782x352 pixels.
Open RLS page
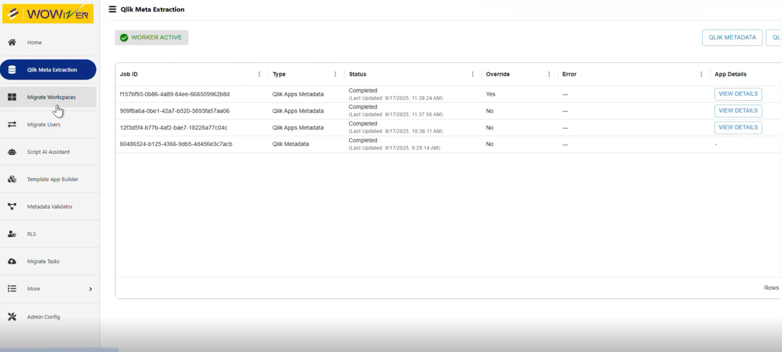coord(48,234)
